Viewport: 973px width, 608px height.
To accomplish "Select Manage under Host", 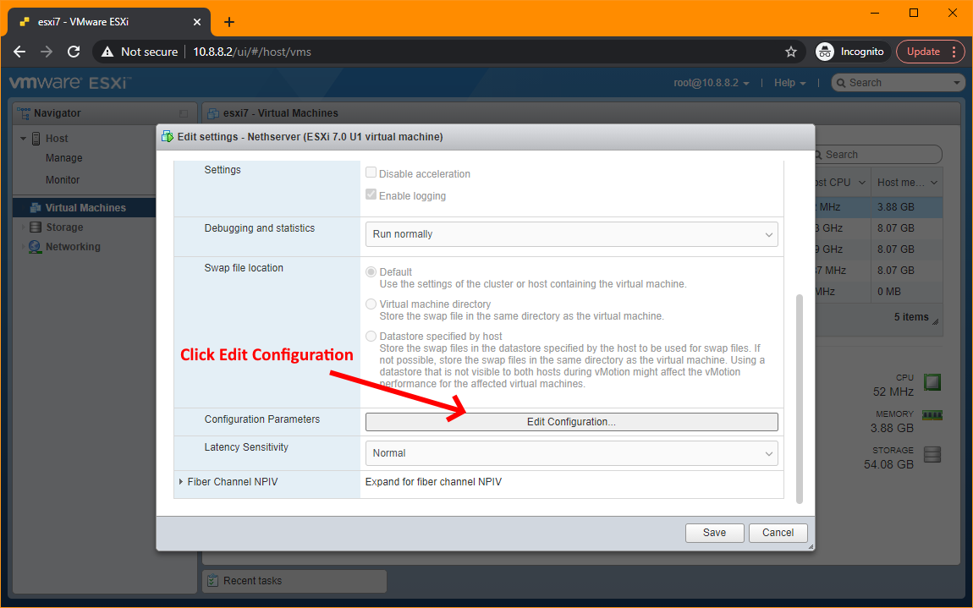I will (x=64, y=158).
